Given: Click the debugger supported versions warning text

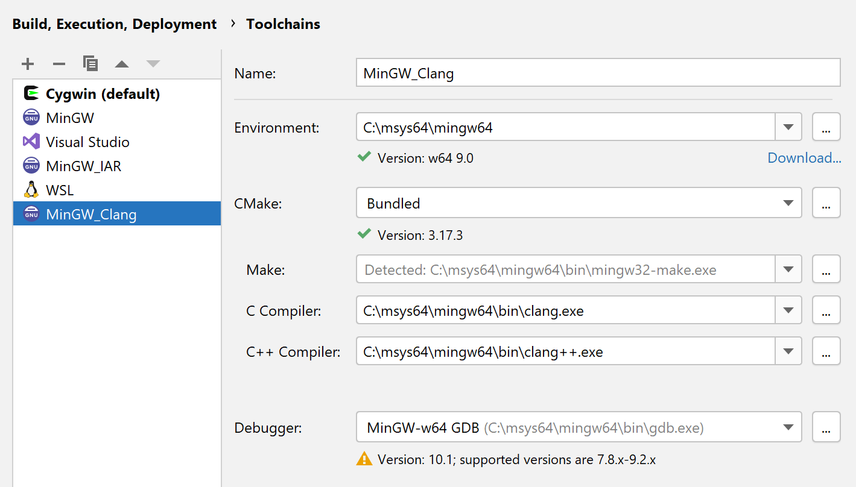Looking at the screenshot, I should point(516,459).
